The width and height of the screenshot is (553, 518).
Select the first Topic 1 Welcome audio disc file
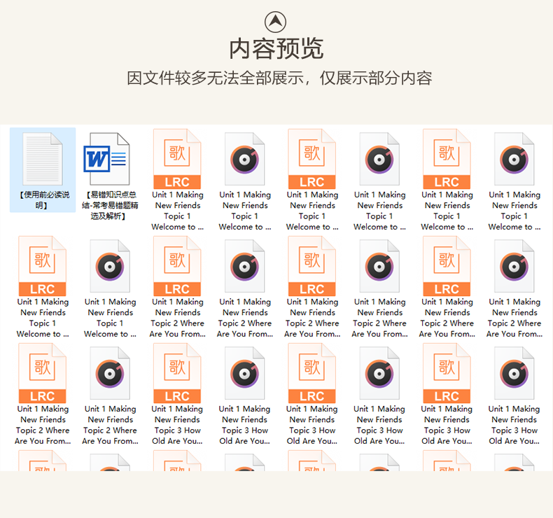click(245, 181)
